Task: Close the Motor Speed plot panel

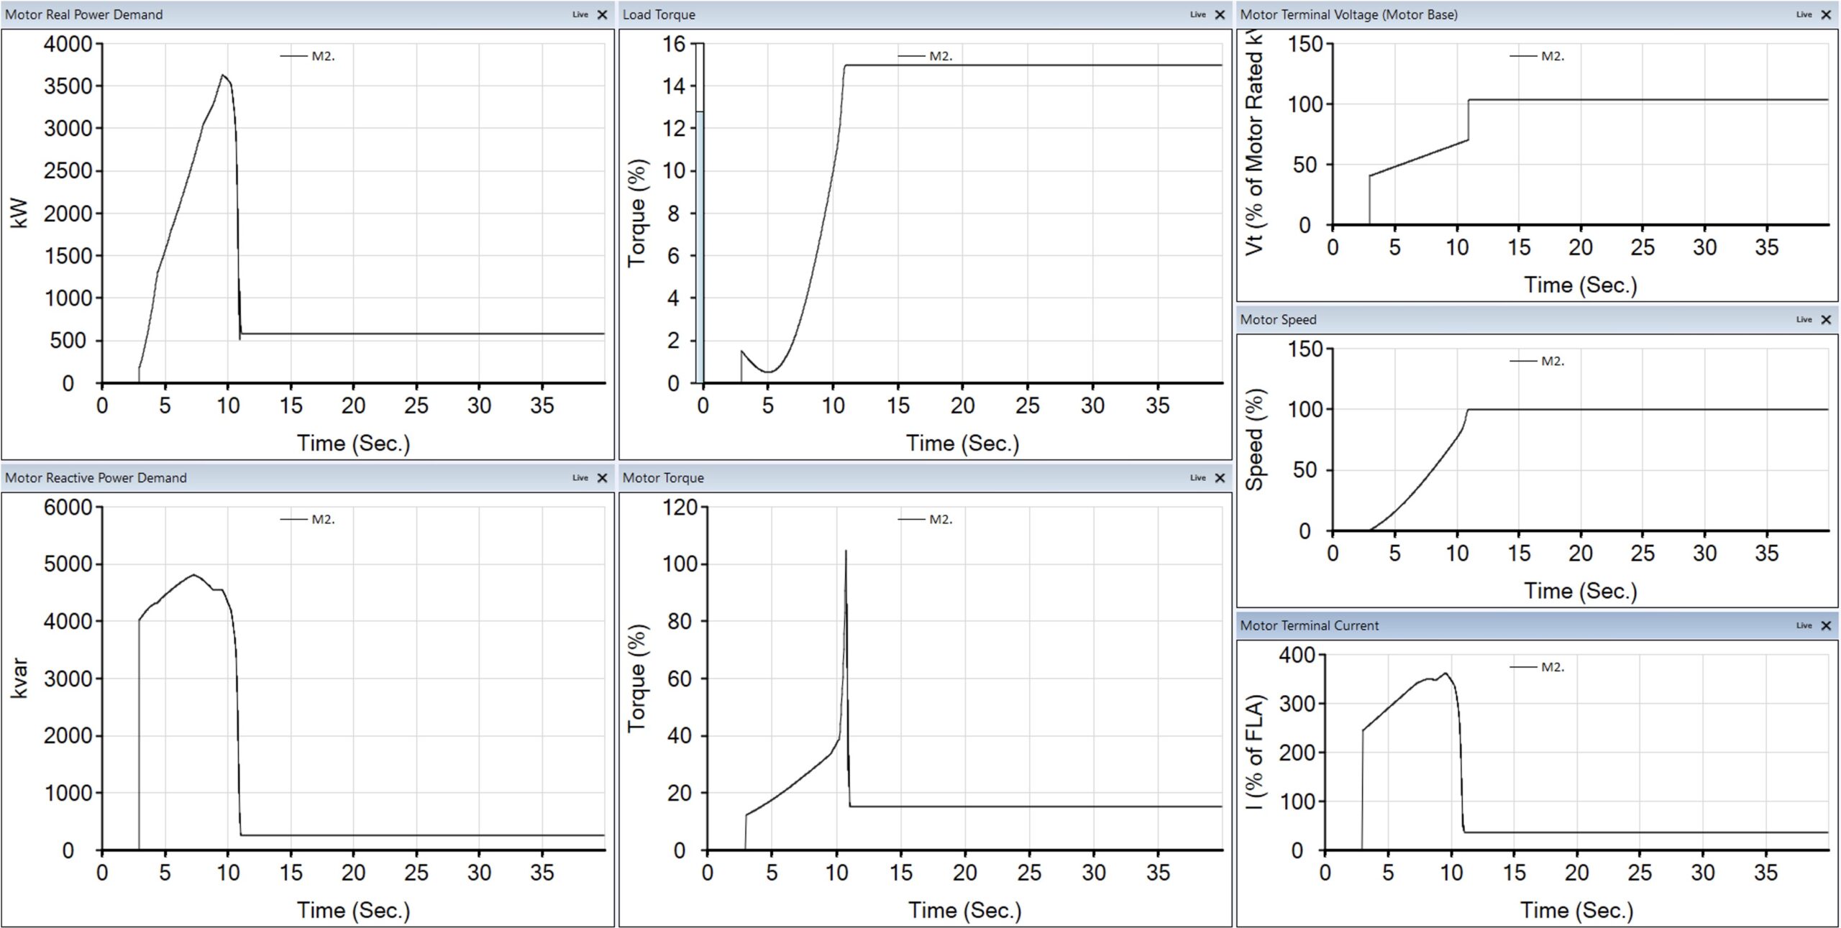Action: click(x=1825, y=320)
